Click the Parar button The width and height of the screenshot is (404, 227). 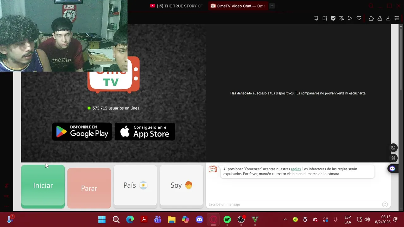pos(89,188)
